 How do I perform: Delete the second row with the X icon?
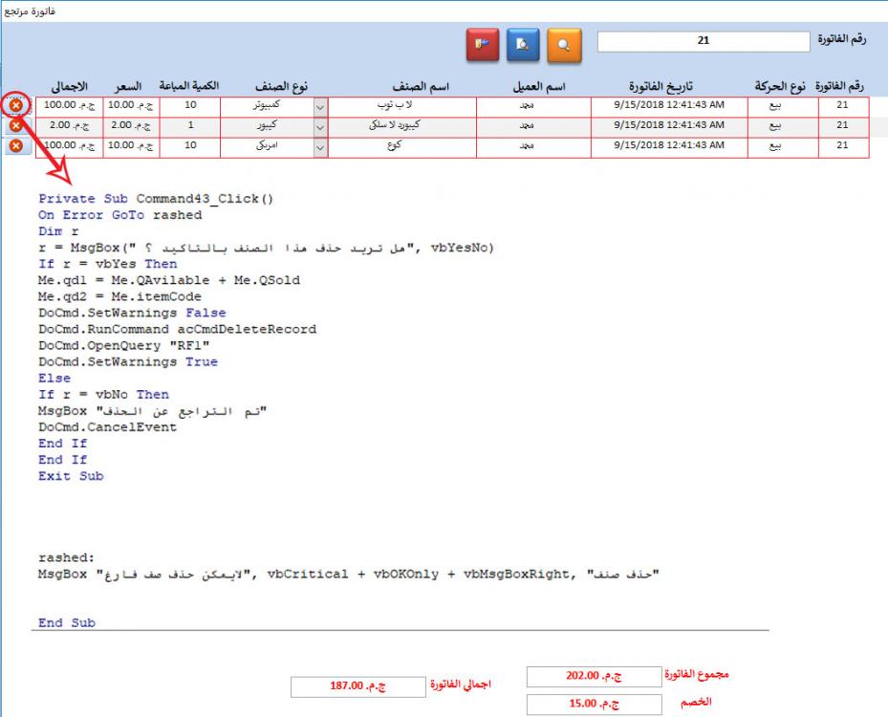tap(15, 124)
